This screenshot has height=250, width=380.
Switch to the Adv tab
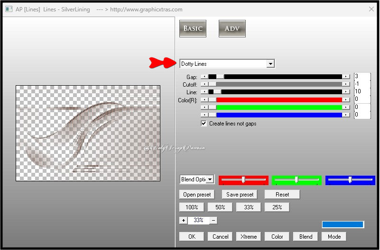tap(232, 28)
